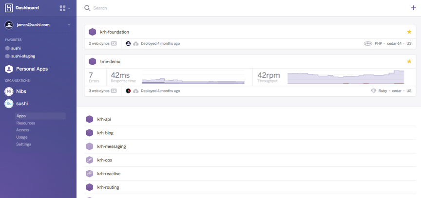Image resolution: width=421 pixels, height=198 pixels.
Task: Click the james@sushi.com avatar
Action: [x=9, y=25]
